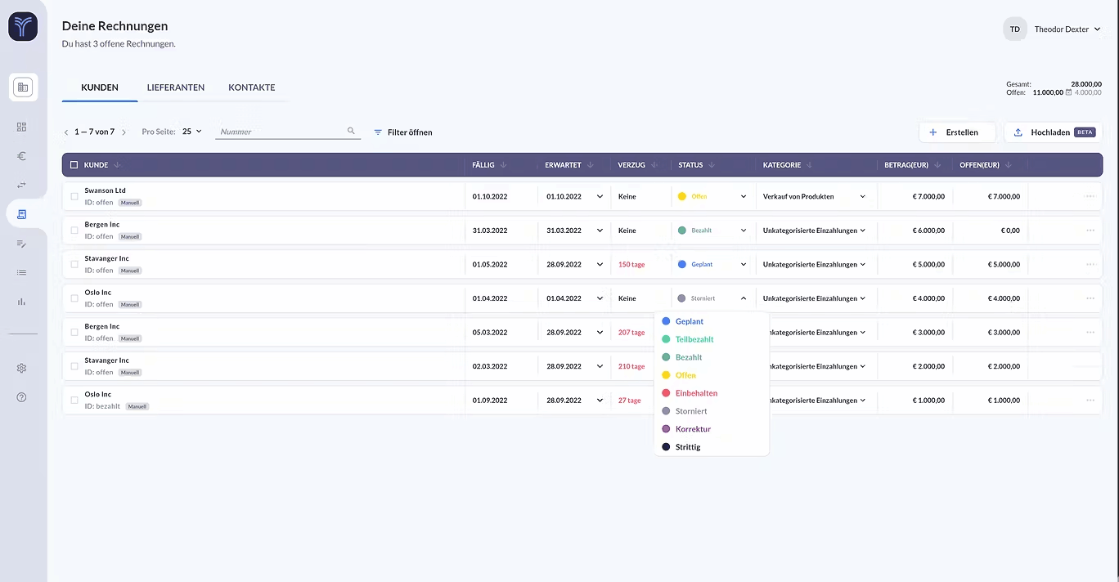Go to next page arrow in pagination

click(124, 132)
